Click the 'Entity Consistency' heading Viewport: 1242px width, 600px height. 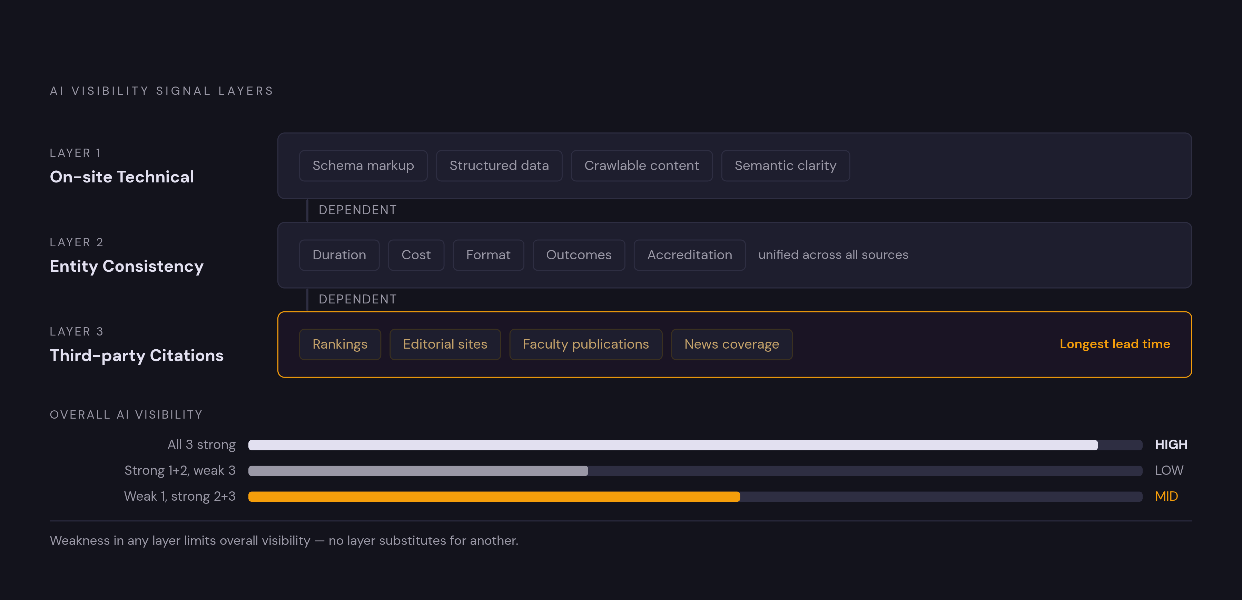(x=127, y=267)
